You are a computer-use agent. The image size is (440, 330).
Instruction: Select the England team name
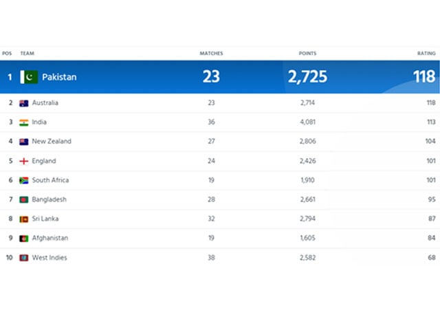pyautogui.click(x=44, y=161)
